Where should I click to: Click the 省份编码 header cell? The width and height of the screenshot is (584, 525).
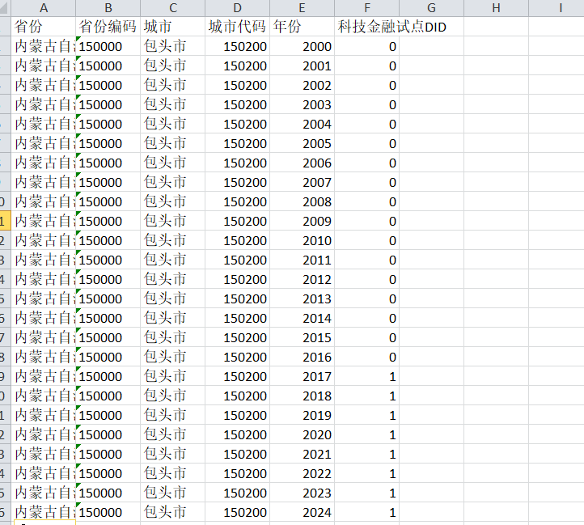[x=108, y=27]
